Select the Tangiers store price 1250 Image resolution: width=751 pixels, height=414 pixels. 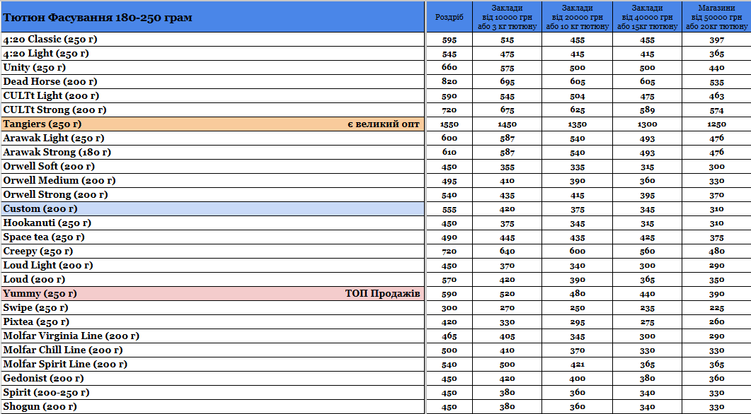pos(716,124)
